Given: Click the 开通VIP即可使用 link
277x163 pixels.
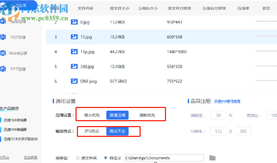Looking at the screenshot, I should (x=227, y=101).
